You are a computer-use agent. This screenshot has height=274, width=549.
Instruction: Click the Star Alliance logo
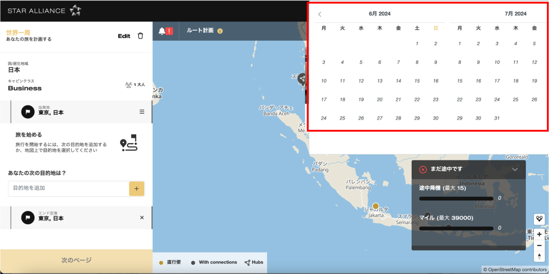[x=44, y=11]
